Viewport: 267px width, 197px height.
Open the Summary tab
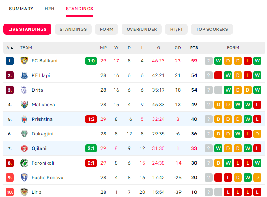point(21,9)
